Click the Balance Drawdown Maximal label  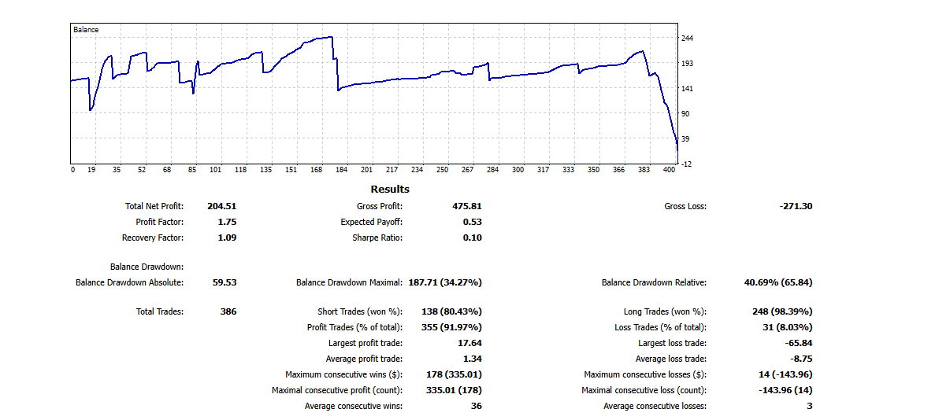point(350,283)
